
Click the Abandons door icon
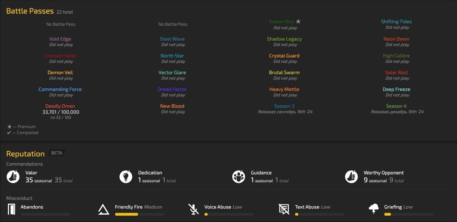click(12, 209)
